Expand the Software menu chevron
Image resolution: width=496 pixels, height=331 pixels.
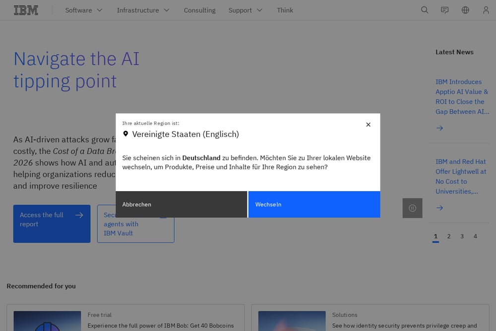point(100,10)
